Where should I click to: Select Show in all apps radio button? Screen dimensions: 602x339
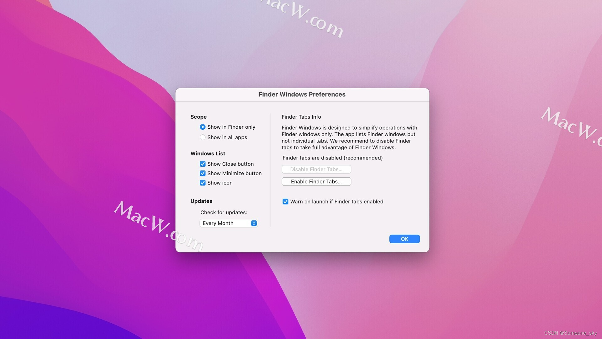click(203, 137)
